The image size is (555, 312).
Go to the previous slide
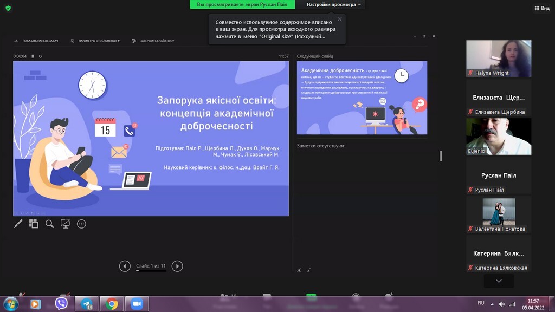pyautogui.click(x=125, y=266)
